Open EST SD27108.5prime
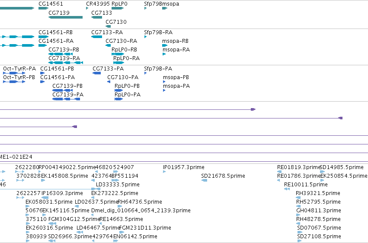This screenshot has height=243, width=368. click(x=319, y=236)
